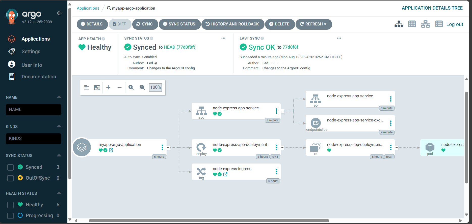Click Log out link
This screenshot has width=472, height=224.
click(x=455, y=24)
